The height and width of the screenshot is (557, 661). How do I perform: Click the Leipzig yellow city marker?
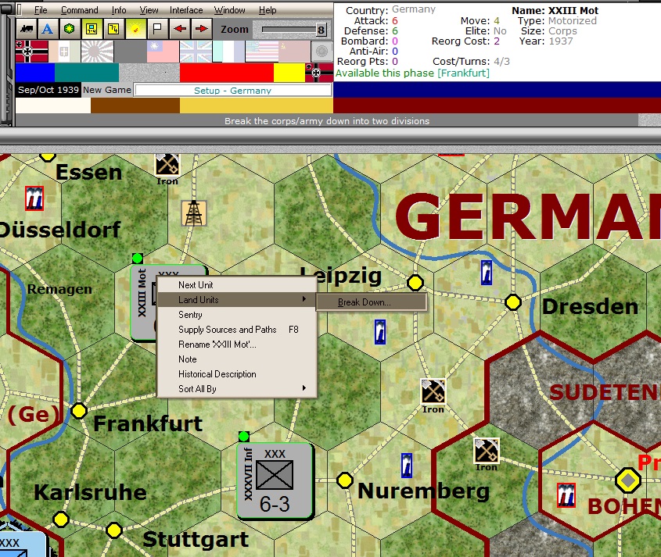(415, 283)
